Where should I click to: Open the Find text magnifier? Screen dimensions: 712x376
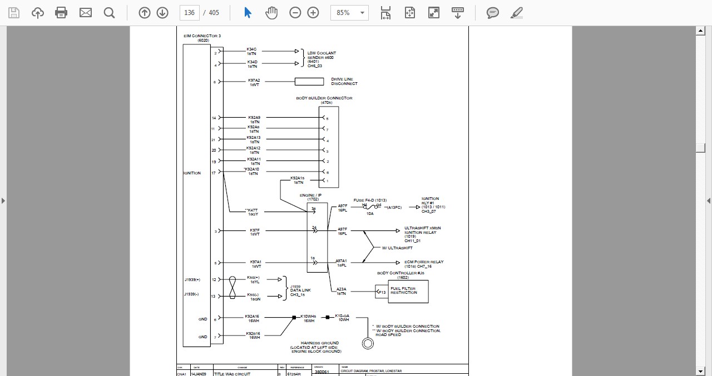click(x=110, y=13)
